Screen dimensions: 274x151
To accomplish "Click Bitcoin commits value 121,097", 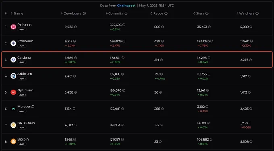I will (x=115, y=139).
